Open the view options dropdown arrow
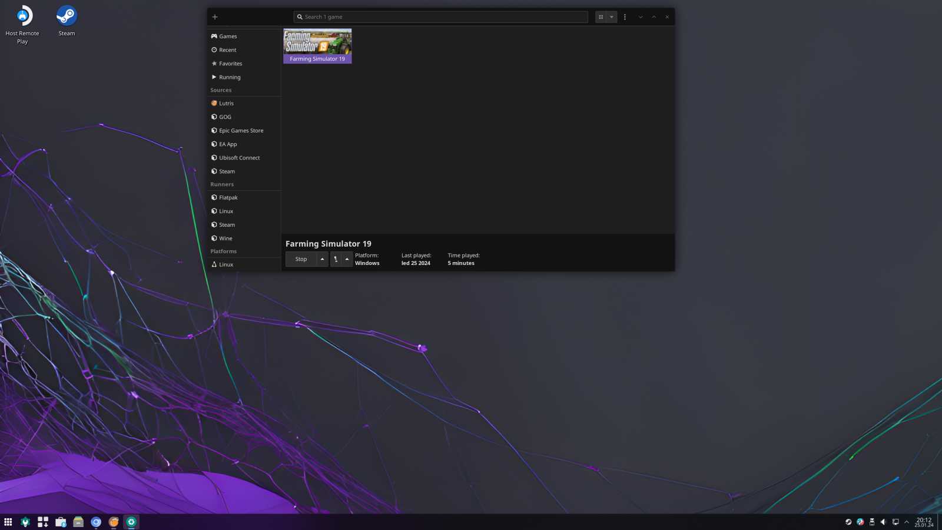This screenshot has height=530, width=942. click(612, 17)
